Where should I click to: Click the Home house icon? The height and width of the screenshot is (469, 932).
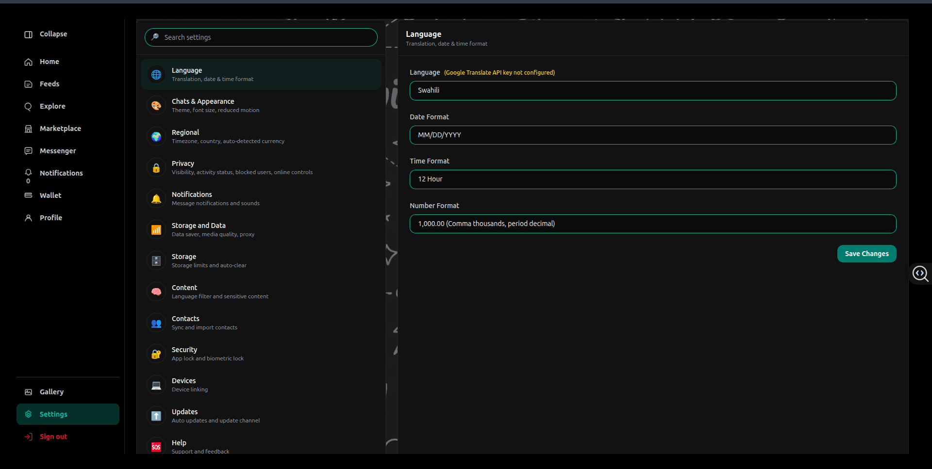click(x=29, y=62)
